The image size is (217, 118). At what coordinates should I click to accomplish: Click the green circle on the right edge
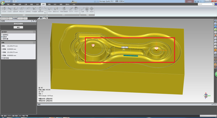216,74
